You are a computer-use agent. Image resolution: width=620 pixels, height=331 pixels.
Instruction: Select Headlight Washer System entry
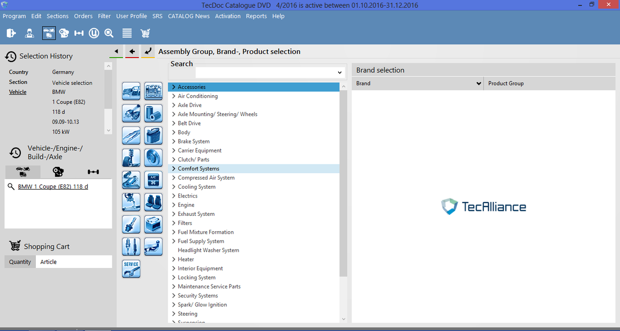tap(208, 250)
